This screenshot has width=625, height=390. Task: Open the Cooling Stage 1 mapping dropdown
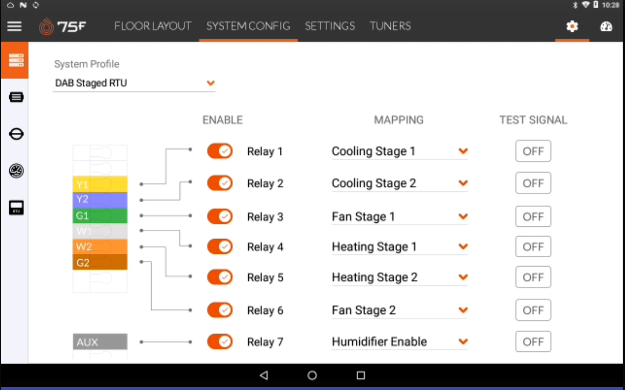pyautogui.click(x=400, y=151)
